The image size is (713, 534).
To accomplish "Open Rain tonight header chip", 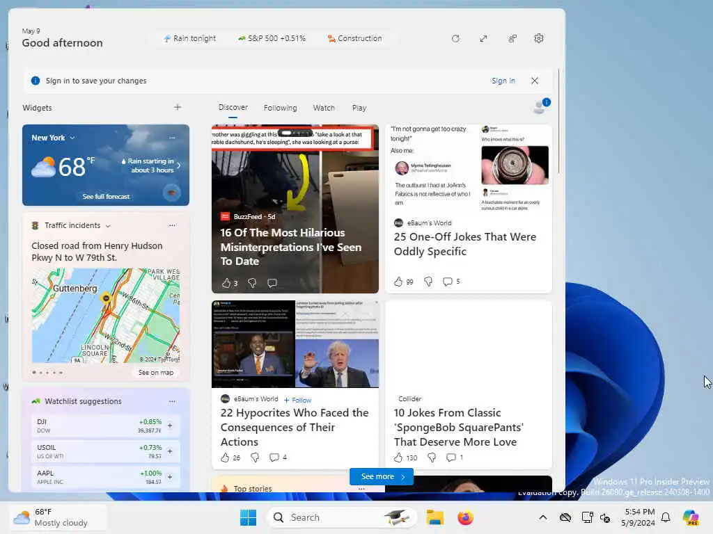I will [189, 39].
